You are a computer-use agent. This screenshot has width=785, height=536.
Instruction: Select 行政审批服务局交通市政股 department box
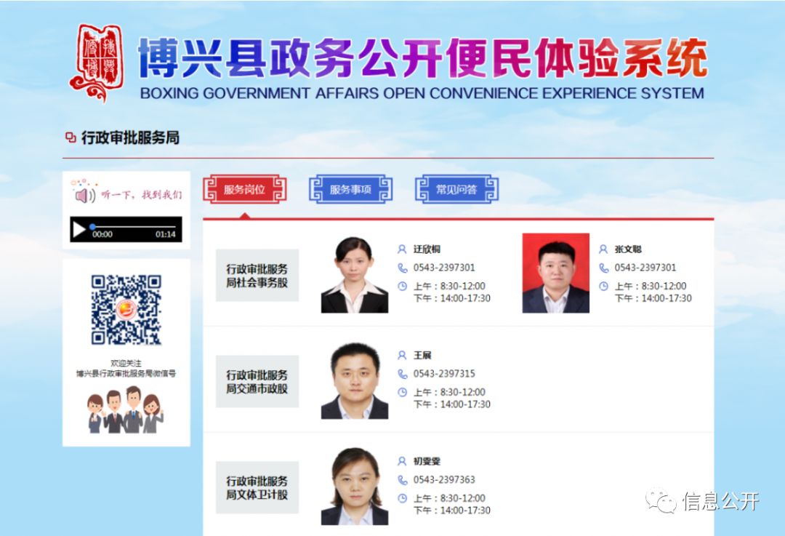257,382
